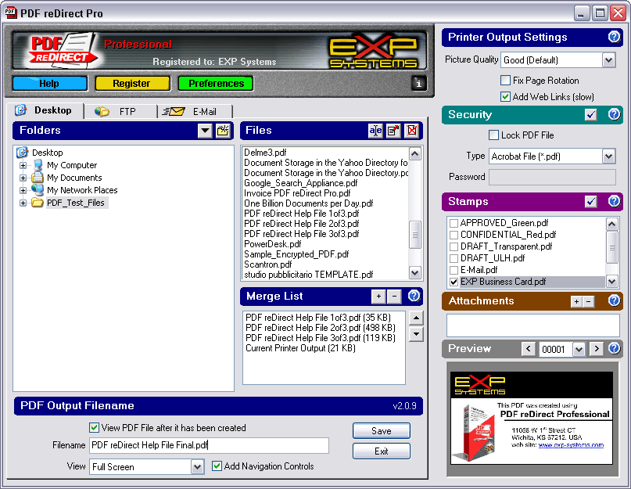631x489 pixels.
Task: Click the Stamps list scrollbar thumb
Action: pyautogui.click(x=611, y=247)
